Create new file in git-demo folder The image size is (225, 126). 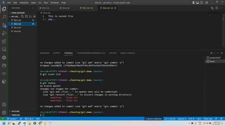(x=22, y=16)
